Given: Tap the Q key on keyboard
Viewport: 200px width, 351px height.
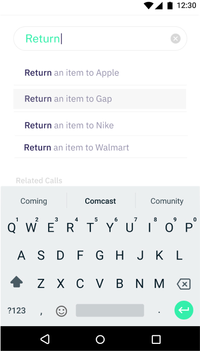Looking at the screenshot, I should click(12, 228).
